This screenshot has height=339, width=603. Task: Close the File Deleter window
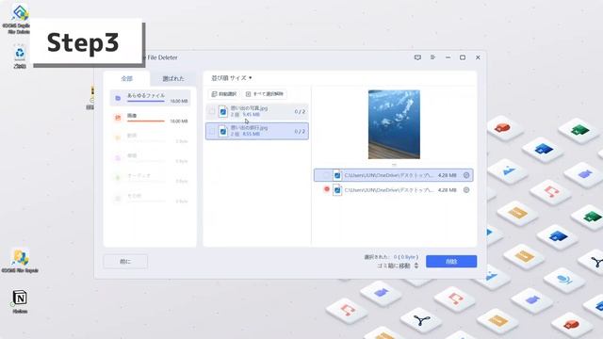(x=478, y=57)
